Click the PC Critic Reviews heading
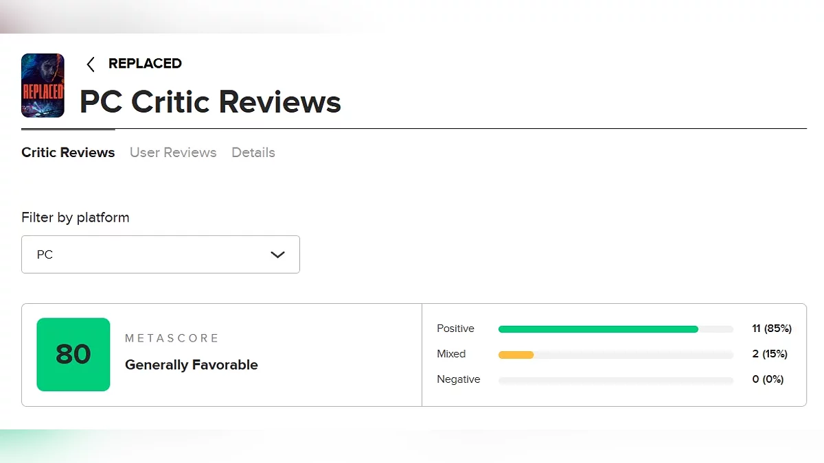824x463 pixels. click(210, 102)
